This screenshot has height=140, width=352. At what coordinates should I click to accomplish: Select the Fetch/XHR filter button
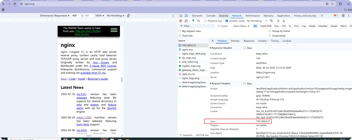(x=266, y=26)
